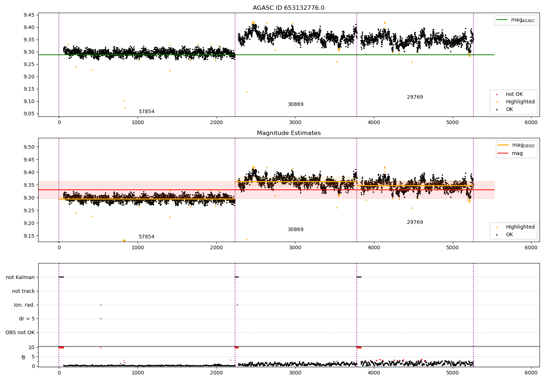This screenshot has height=381, width=545.
Task: Click the 'Ion. rad.' axis label
Action: click(24, 305)
